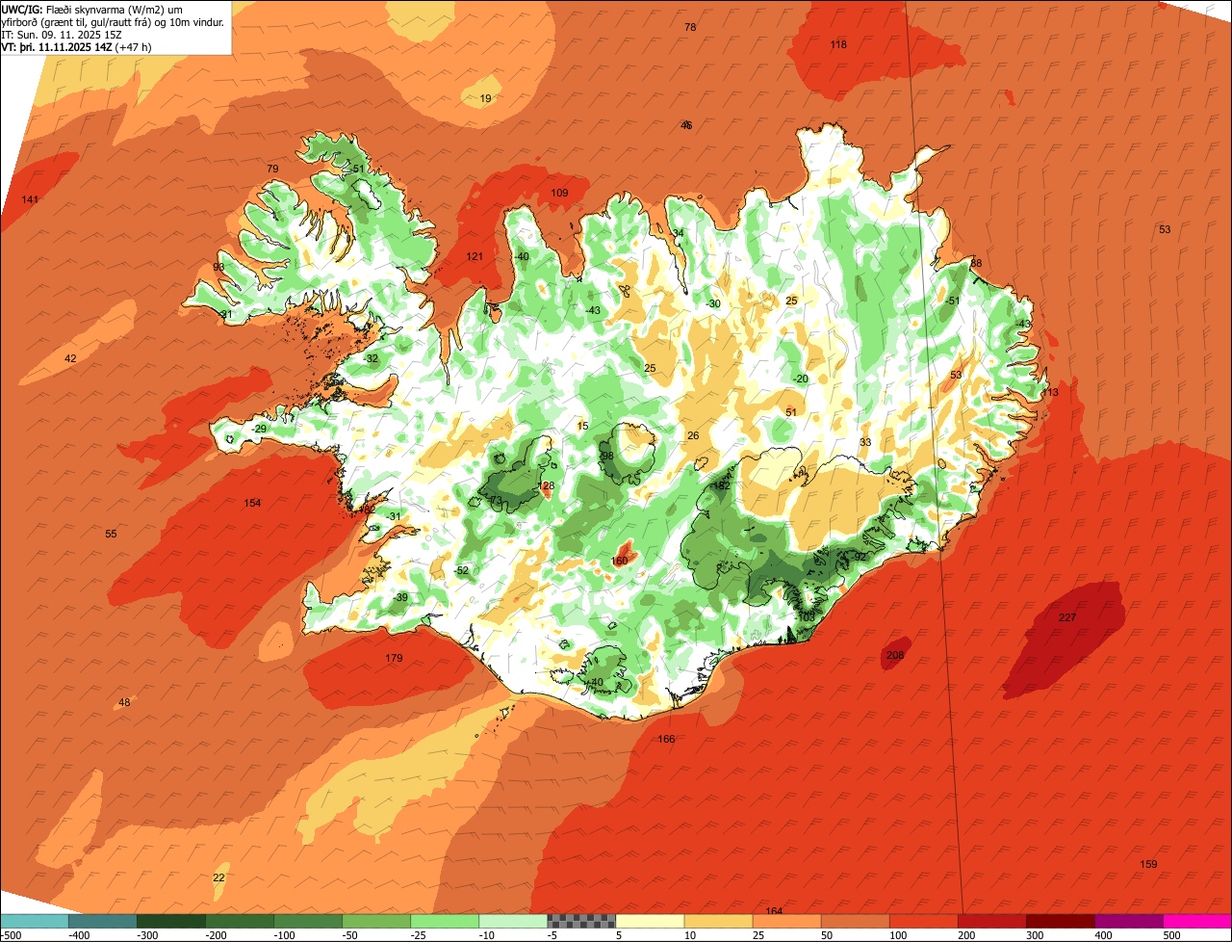Click the value 33 north of the glacier

pos(865,442)
